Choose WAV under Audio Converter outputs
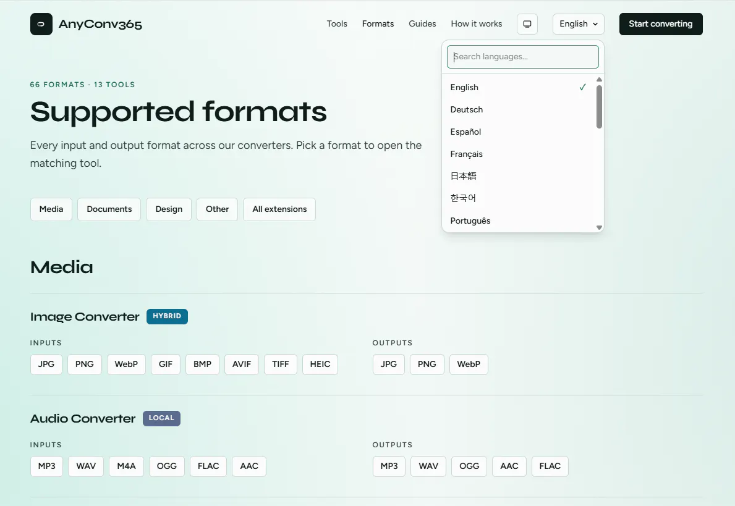735x506 pixels. (428, 466)
